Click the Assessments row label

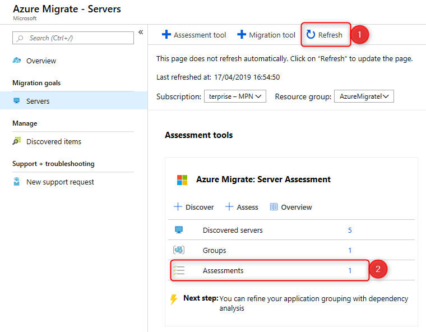[223, 270]
